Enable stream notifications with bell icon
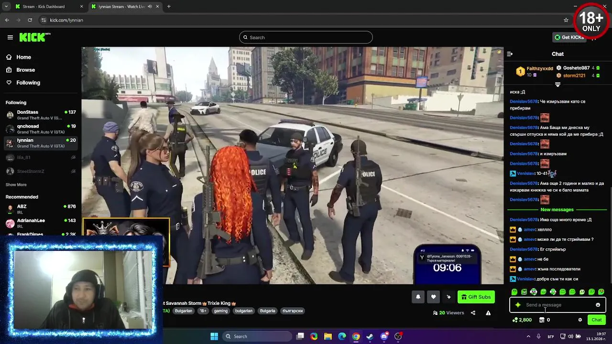This screenshot has width=612, height=344. point(418,297)
